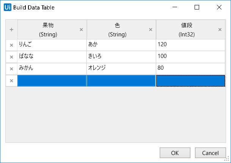Image resolution: width=231 pixels, height=163 pixels.
Task: Remove the empty highlighted row
Action: (x=11, y=81)
